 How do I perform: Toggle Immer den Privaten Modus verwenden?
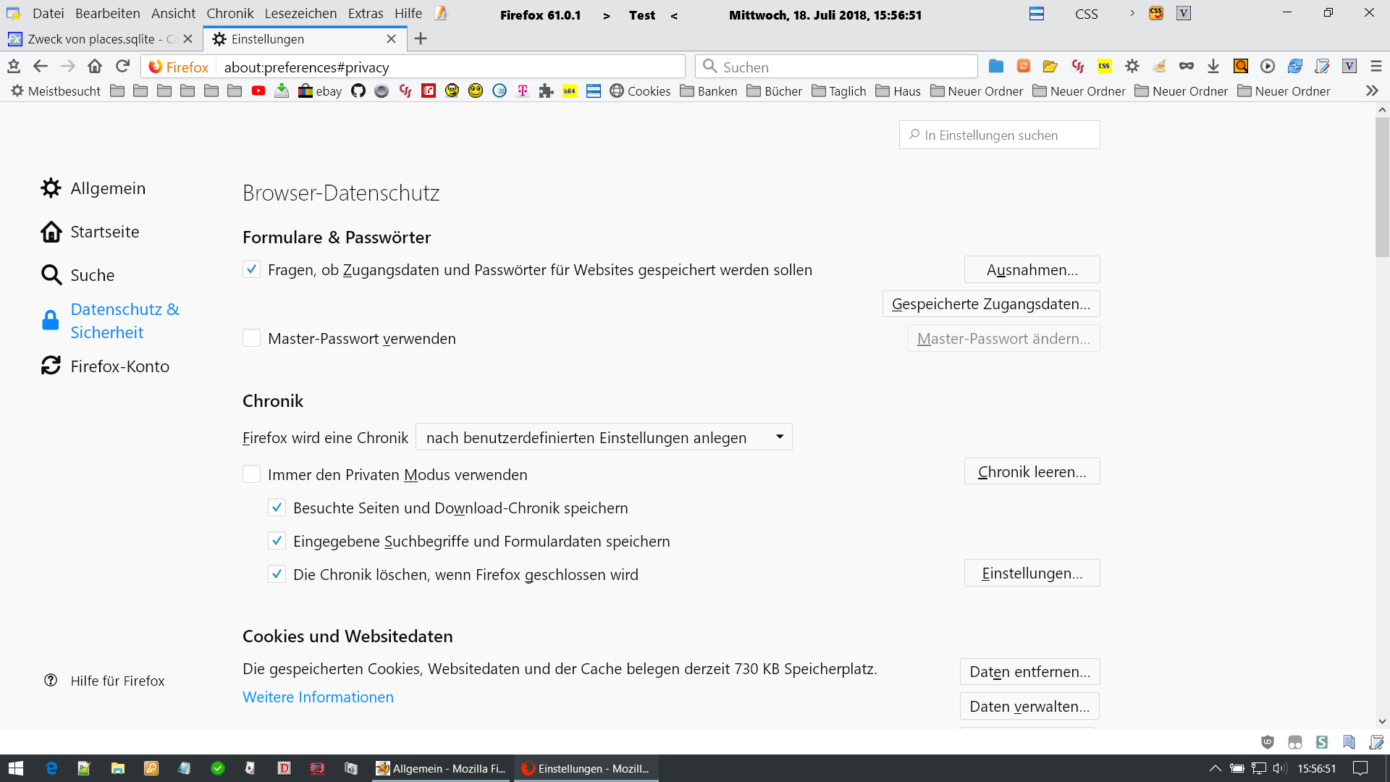point(251,474)
